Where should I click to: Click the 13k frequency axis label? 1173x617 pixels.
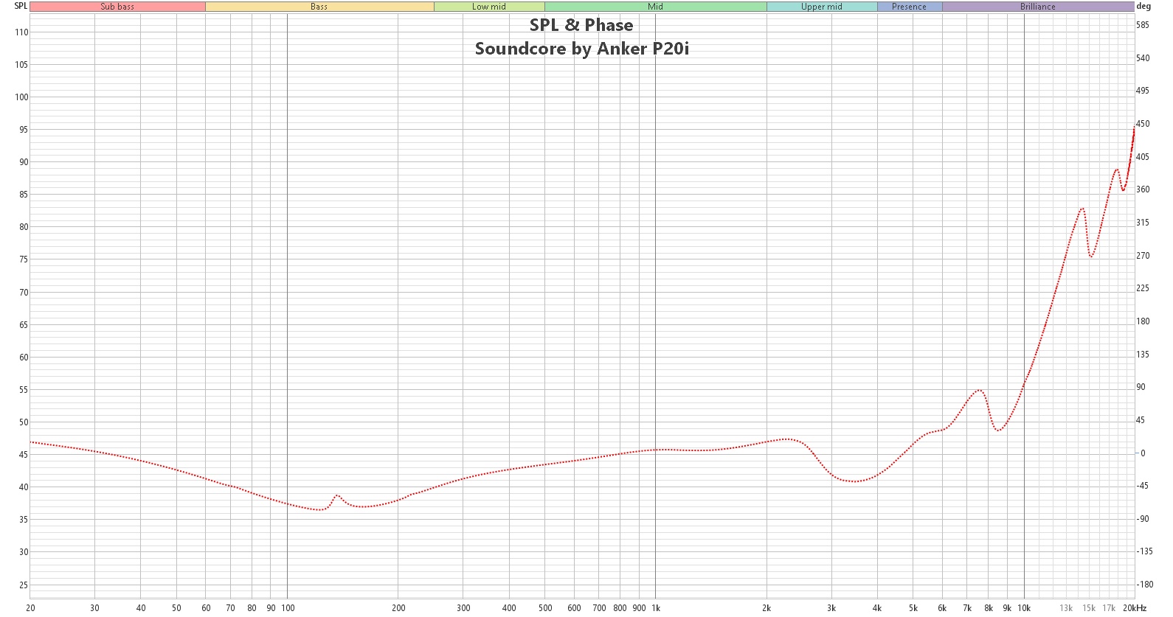tap(1066, 608)
